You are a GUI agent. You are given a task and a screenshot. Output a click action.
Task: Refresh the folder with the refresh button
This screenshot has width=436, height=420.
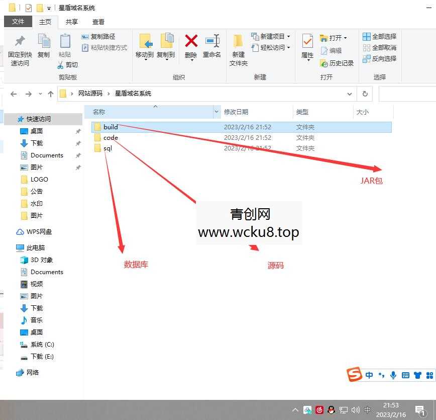point(365,94)
